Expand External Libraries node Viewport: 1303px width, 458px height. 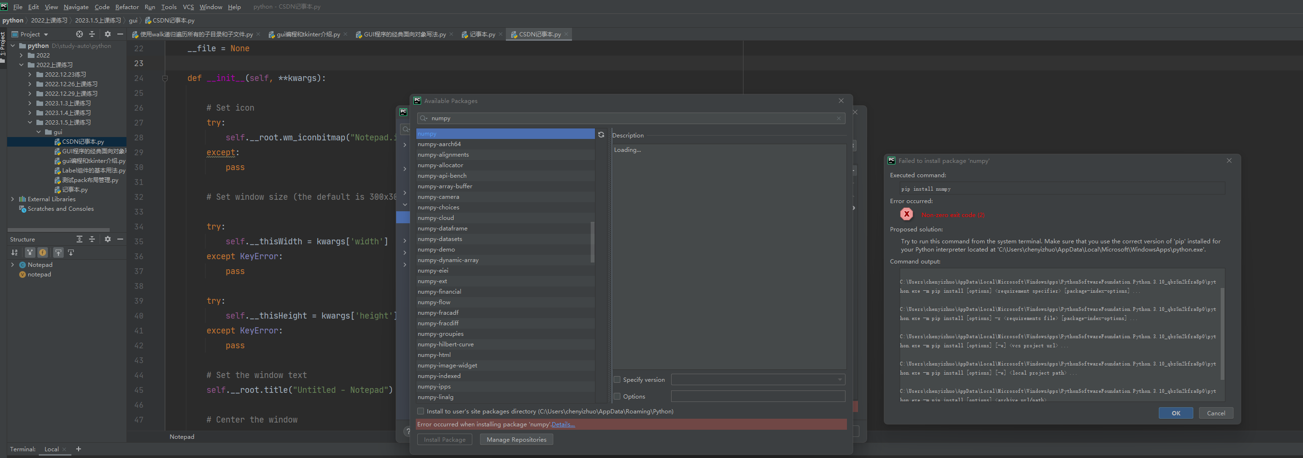coord(12,199)
